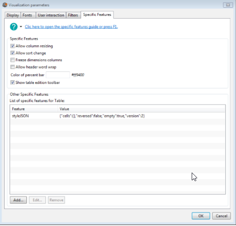Click the application icon in title bar
The image size is (236, 226).
tap(5, 5)
